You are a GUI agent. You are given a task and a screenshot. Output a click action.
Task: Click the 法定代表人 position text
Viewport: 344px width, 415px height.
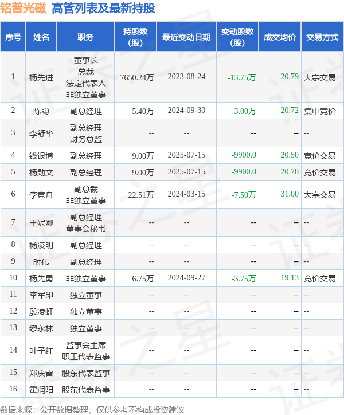pyautogui.click(x=86, y=83)
